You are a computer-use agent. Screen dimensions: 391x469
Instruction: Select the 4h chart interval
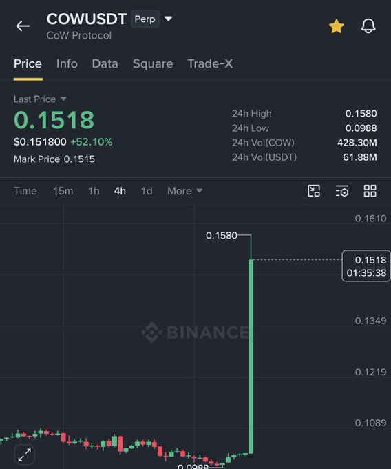[x=120, y=191]
